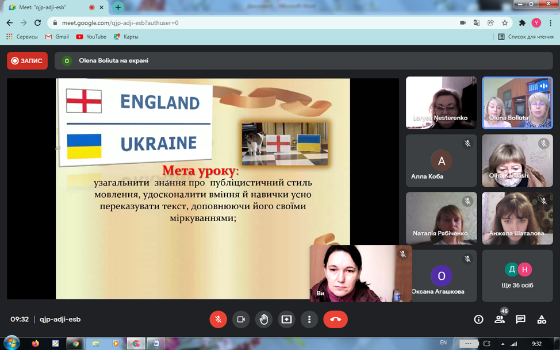This screenshot has width=560, height=350.
Task: Click the Olena Boliuta на екрані banner
Action: pos(304,61)
